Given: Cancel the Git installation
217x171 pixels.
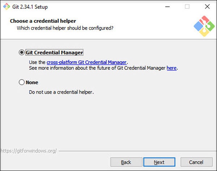Looking at the screenshot, I should point(196,162).
